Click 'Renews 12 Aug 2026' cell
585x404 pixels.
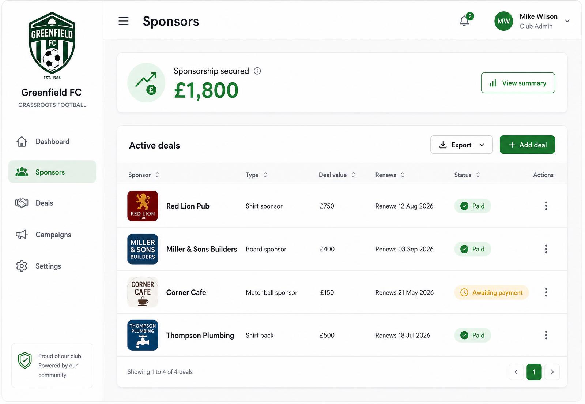[404, 206]
